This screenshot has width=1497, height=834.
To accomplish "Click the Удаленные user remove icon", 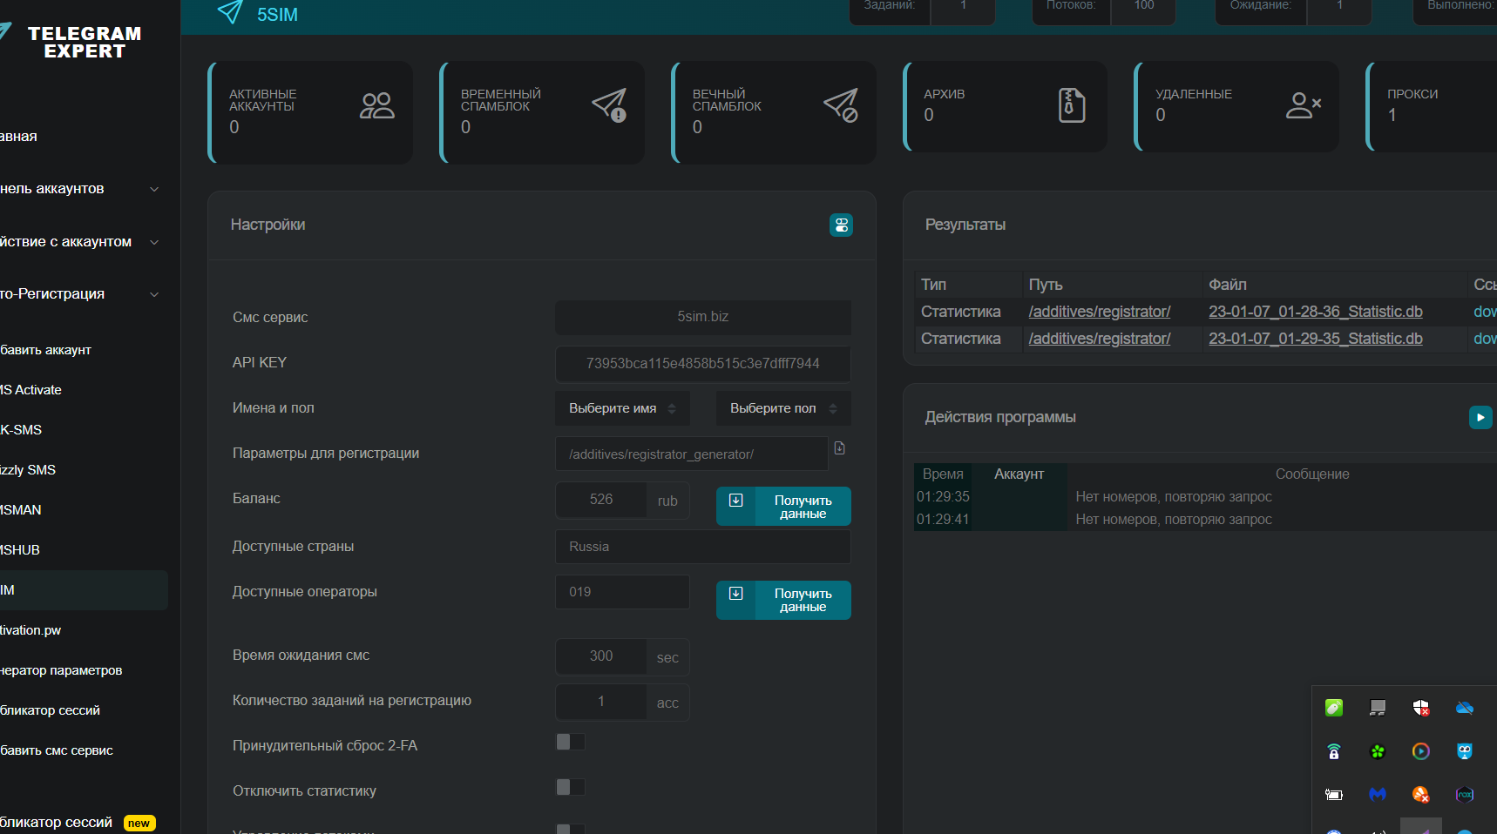I will pos(1303,105).
